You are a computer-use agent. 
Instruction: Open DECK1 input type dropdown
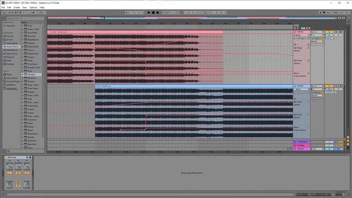click(317, 32)
